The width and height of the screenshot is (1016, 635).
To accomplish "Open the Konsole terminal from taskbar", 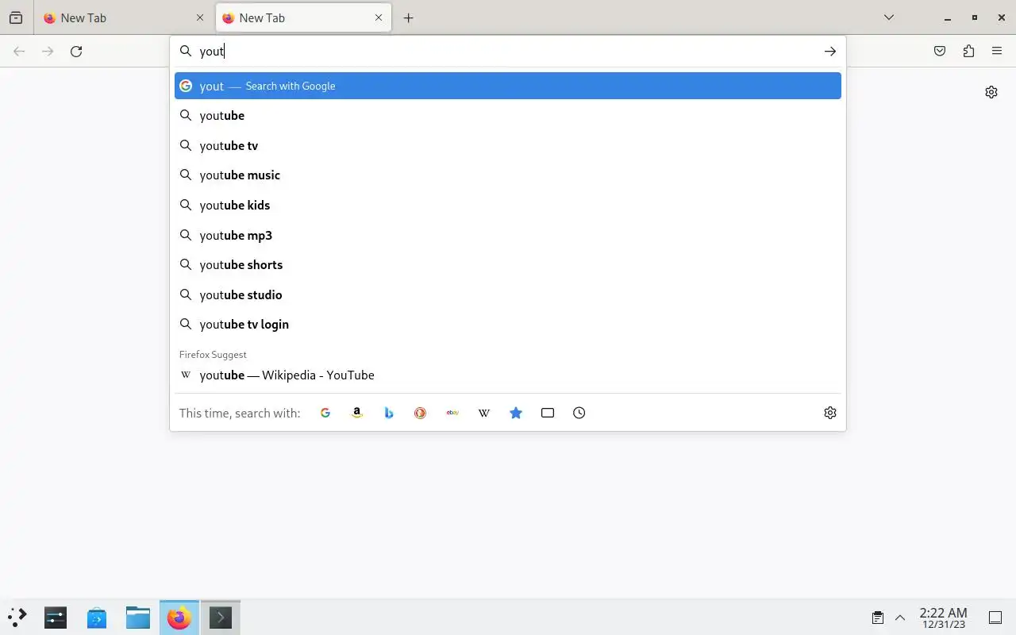I will click(x=221, y=617).
